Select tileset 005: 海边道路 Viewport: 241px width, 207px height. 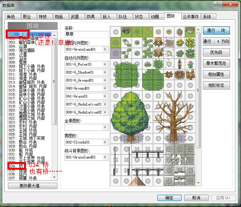(30, 50)
